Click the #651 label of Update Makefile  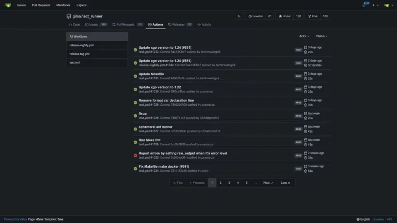tap(298, 76)
